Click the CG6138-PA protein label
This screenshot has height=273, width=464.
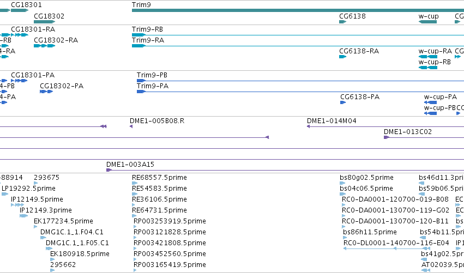360,97
